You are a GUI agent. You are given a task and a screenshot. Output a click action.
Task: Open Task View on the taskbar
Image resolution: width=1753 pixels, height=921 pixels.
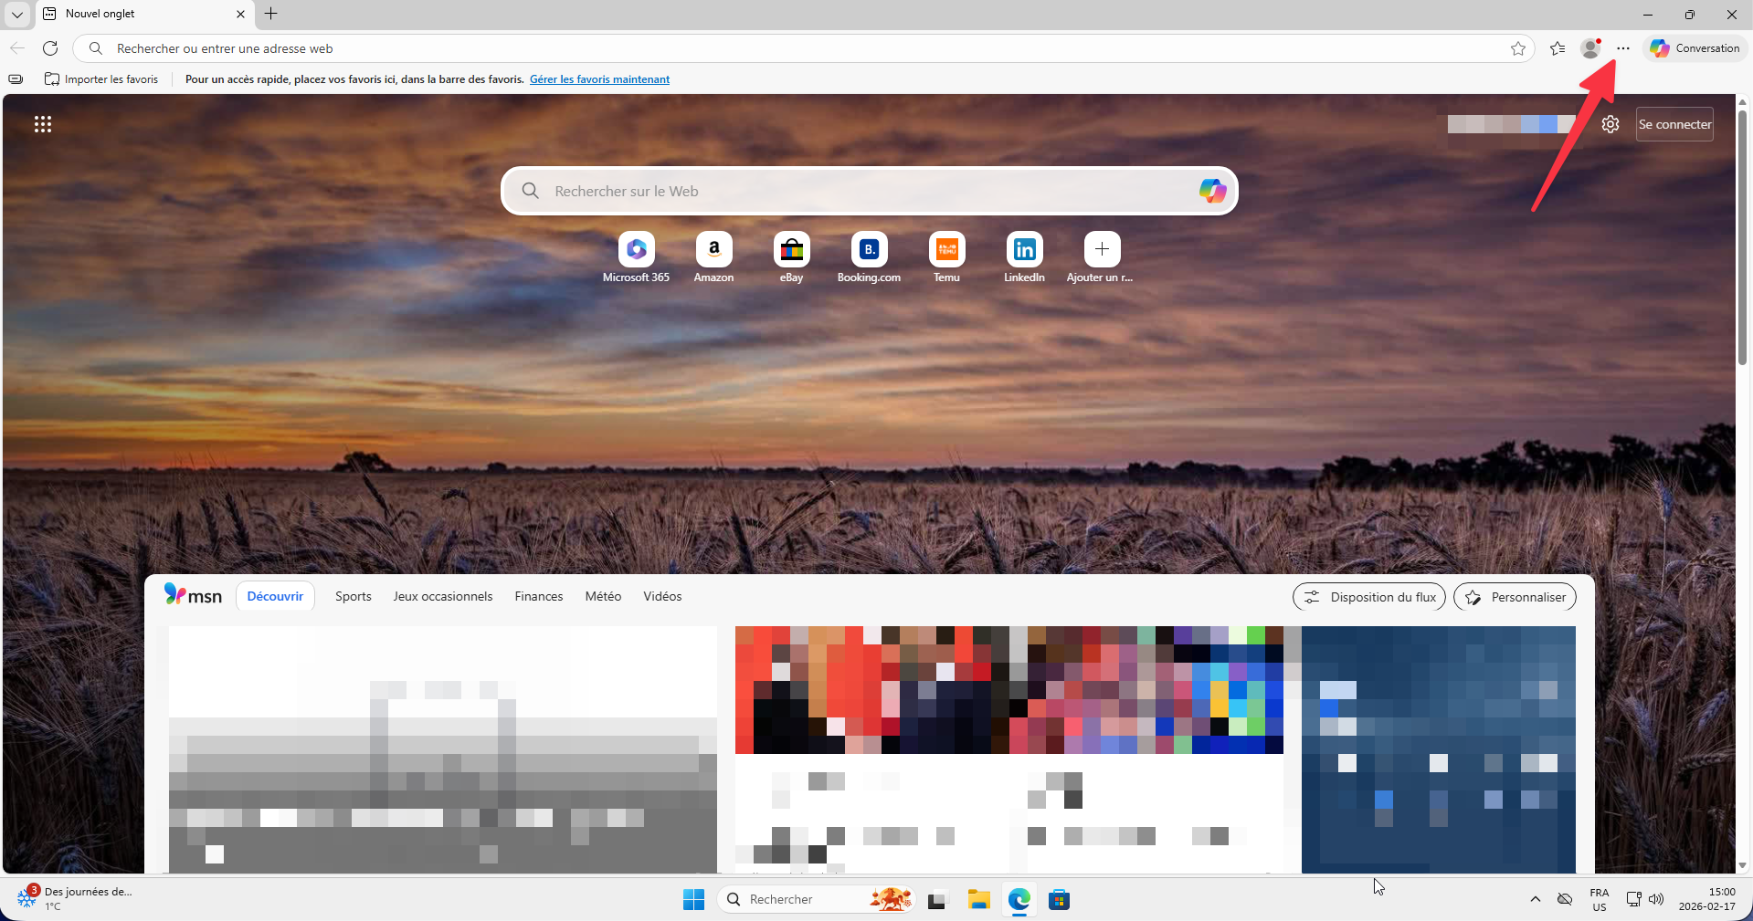tap(937, 900)
